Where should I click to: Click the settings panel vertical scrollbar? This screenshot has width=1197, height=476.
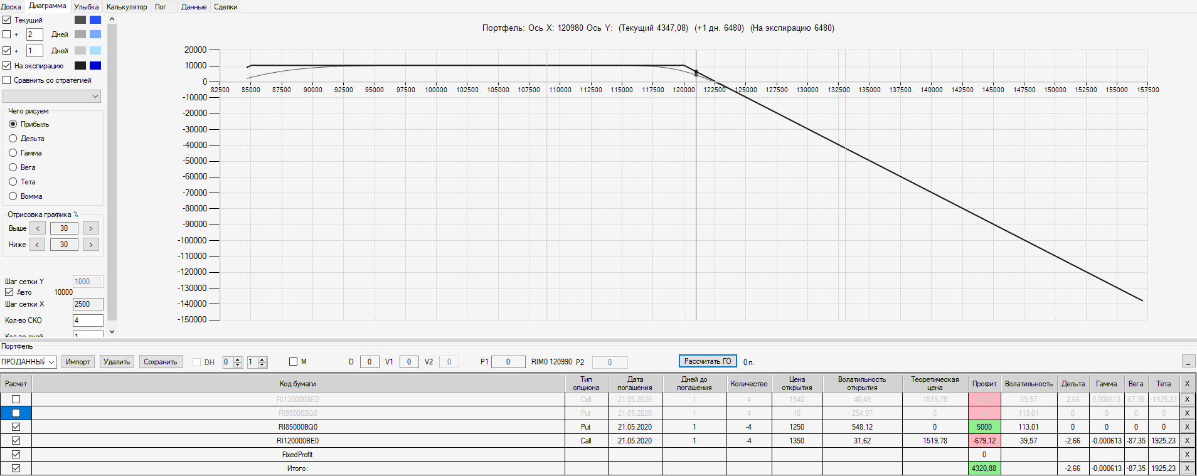[112, 176]
